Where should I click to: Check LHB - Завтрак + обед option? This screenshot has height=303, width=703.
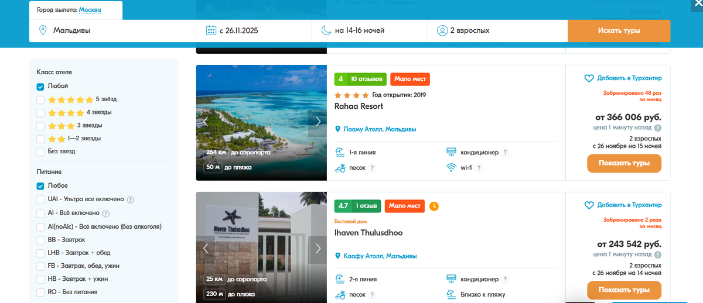(x=40, y=253)
